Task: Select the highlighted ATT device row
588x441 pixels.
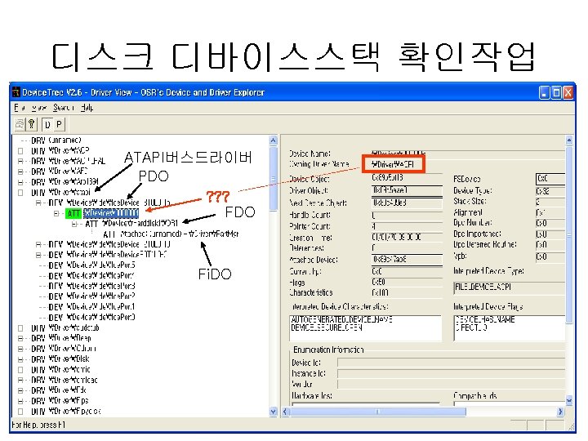Action: coord(102,213)
